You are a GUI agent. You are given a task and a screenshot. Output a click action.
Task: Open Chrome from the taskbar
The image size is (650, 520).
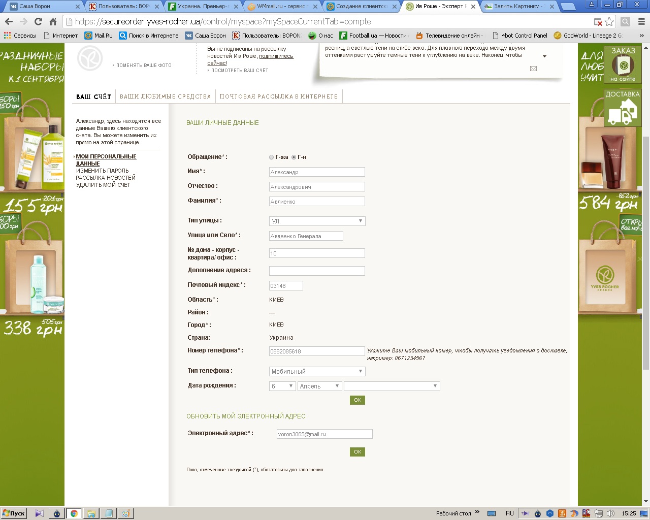74,513
